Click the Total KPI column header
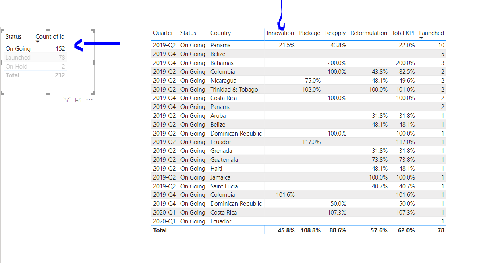The image size is (477, 263). pos(403,33)
